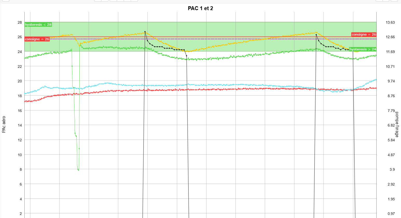Screen dimensions: 401x218
Task: Click right axis value 11.69
Action: [390, 52]
